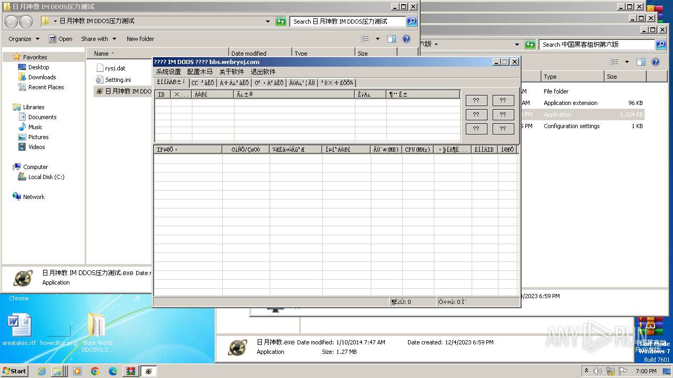Click the Start button
Image resolution: width=673 pixels, height=378 pixels.
pyautogui.click(x=15, y=371)
